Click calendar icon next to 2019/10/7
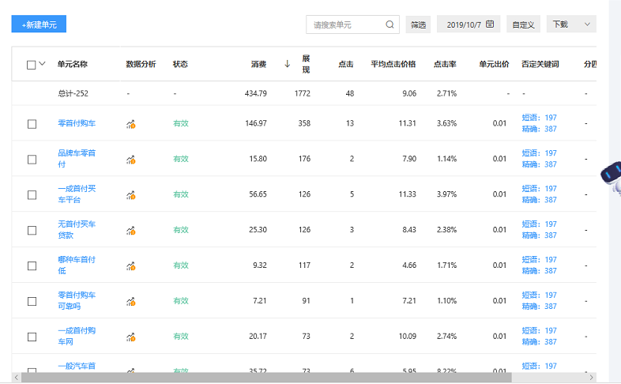Image resolution: width=621 pixels, height=384 pixels. (x=490, y=24)
